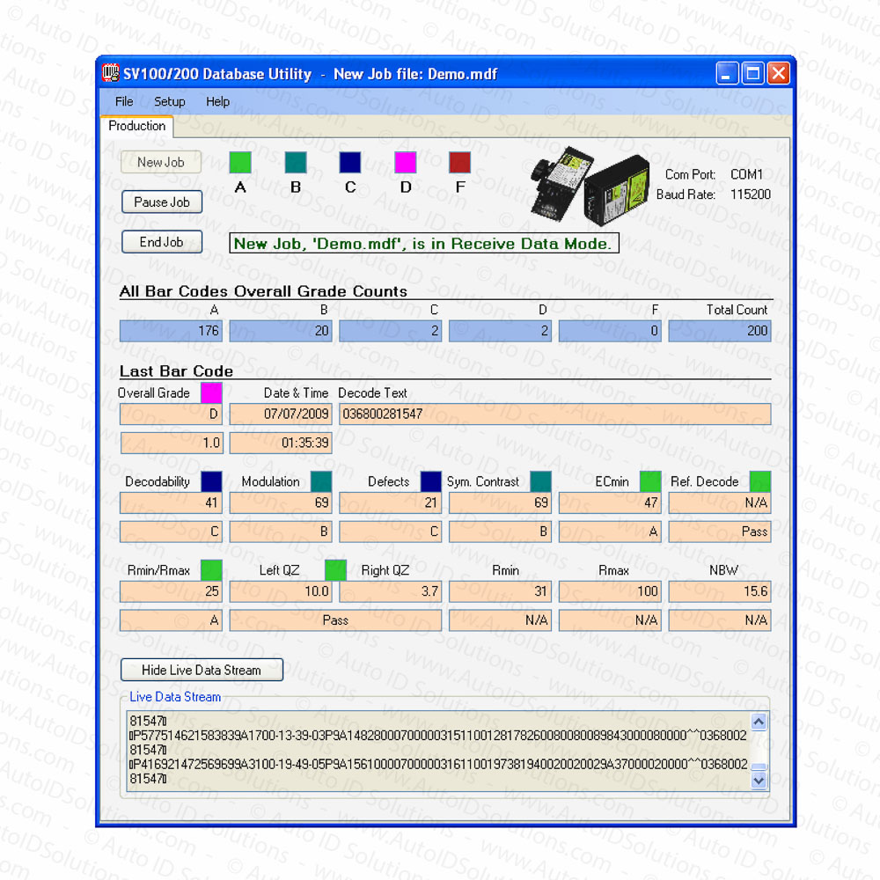Maximize the Database Utility window
Image resolution: width=880 pixels, height=880 pixels.
click(752, 74)
